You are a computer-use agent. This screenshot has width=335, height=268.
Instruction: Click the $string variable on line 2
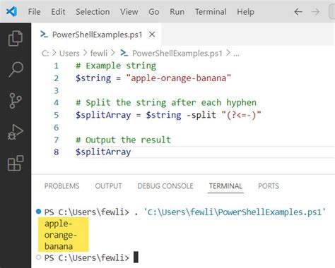(x=93, y=78)
